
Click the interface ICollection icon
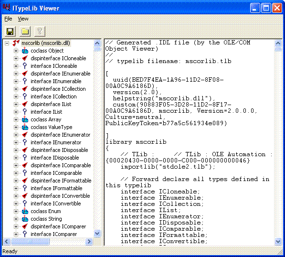point(25,96)
